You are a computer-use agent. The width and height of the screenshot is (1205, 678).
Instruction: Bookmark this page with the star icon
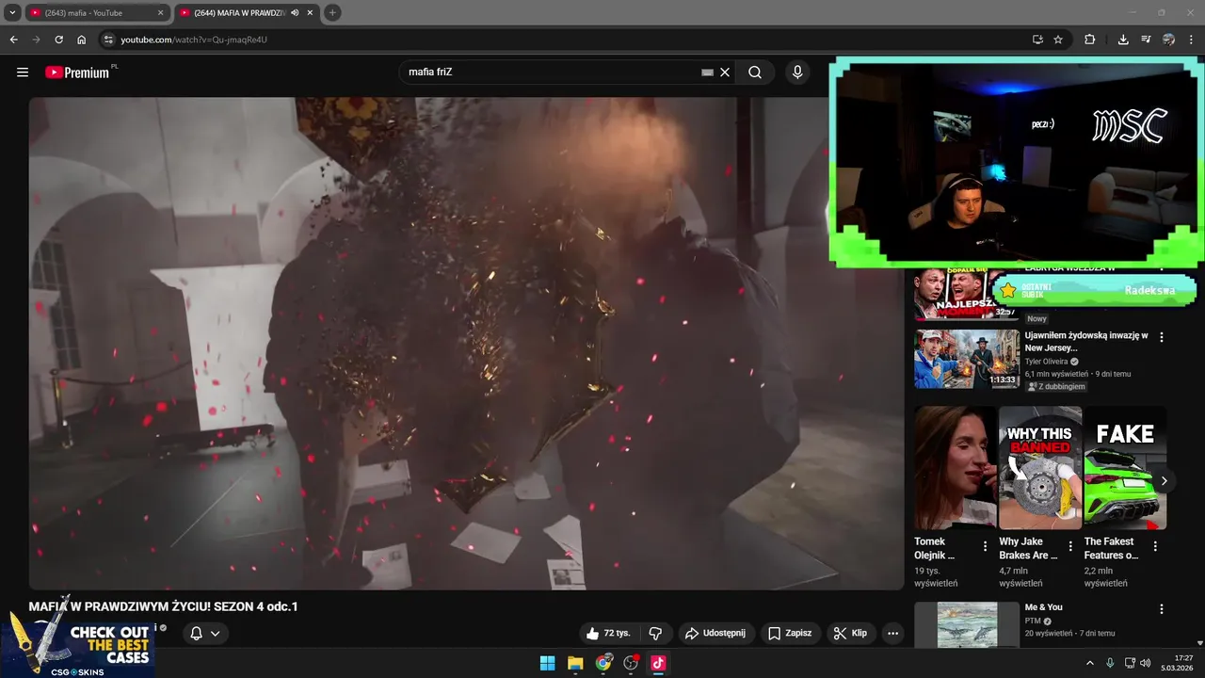(x=1058, y=40)
